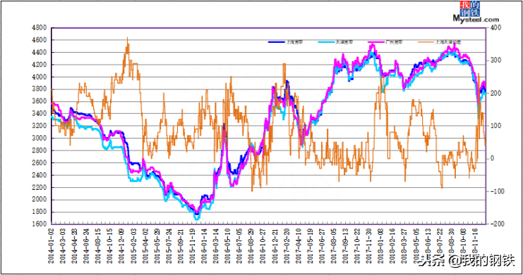The height and width of the screenshot is (275, 523).
Task: Click date label 2016-07-05
Action: pyautogui.click(x=239, y=245)
